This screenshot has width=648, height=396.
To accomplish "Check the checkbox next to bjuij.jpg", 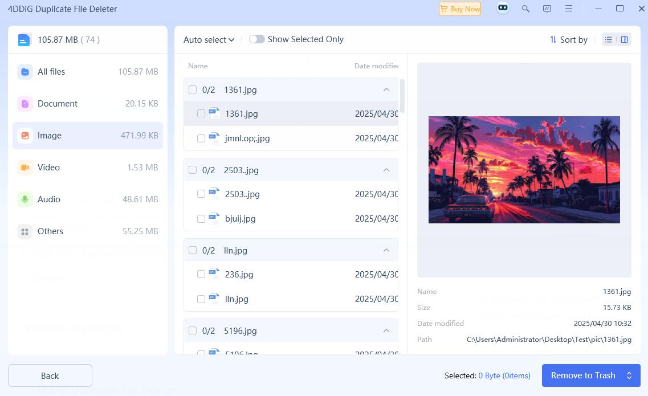I will click(201, 218).
